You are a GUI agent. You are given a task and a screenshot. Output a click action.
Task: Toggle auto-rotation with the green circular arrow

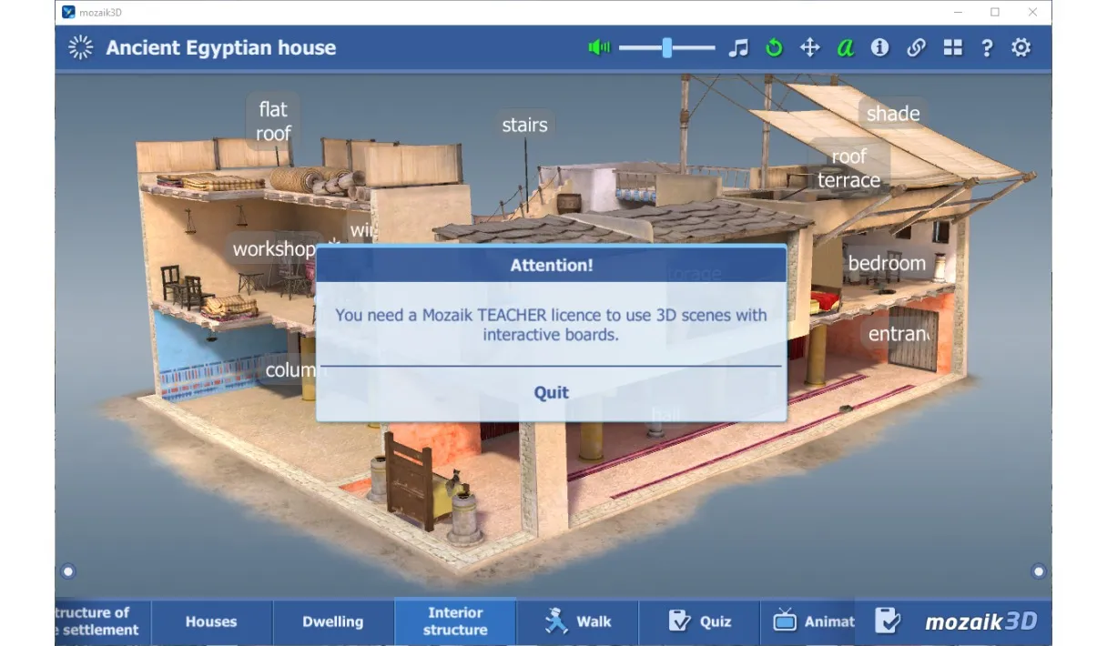coord(774,48)
